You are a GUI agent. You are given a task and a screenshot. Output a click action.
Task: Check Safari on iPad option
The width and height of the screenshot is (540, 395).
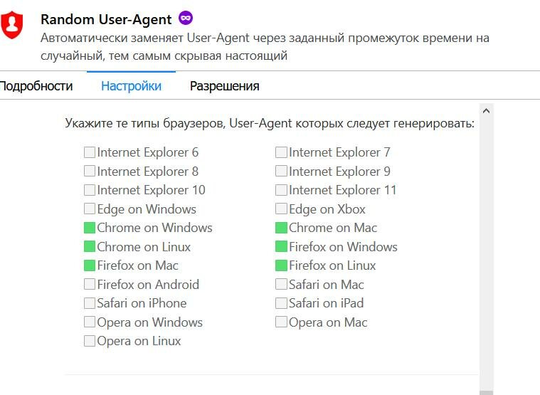point(281,303)
